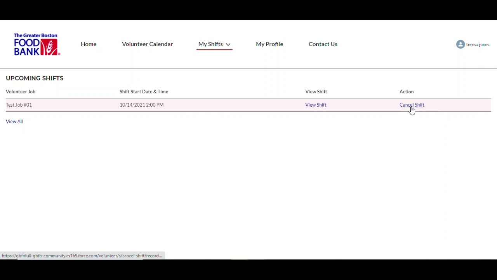Image resolution: width=497 pixels, height=280 pixels.
Task: Click the Volunteer Job column header
Action: 21,92
